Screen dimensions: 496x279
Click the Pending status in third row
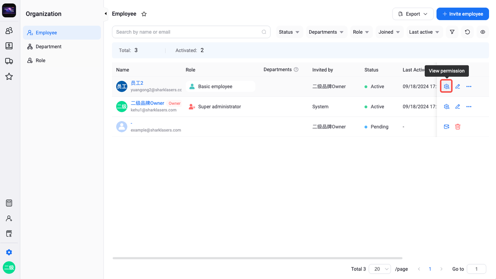(376, 127)
